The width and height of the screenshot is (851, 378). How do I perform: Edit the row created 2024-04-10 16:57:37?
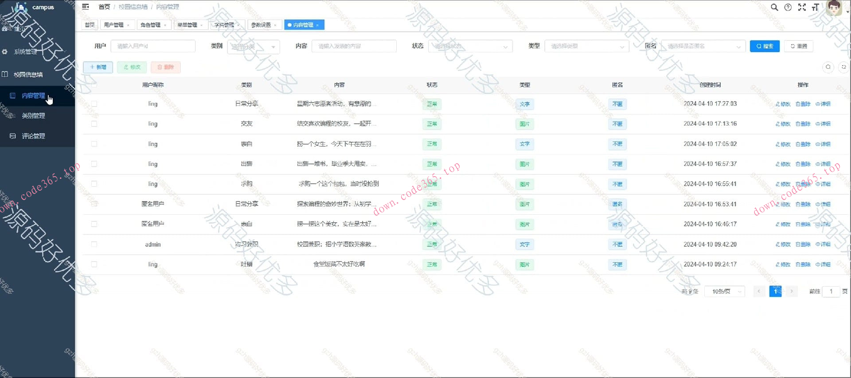[783, 164]
